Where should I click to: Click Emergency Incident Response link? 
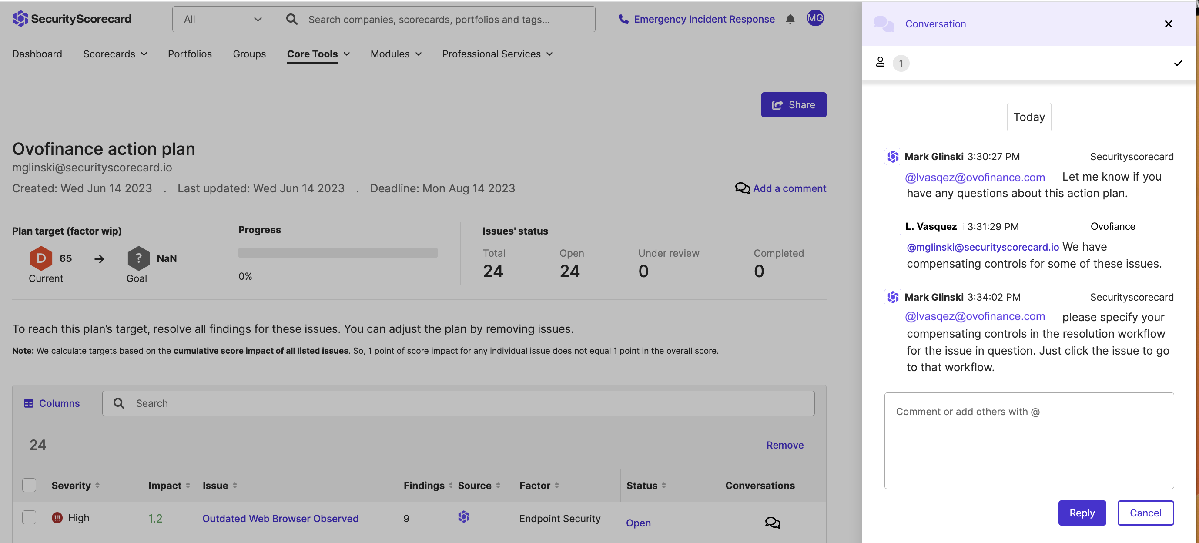coord(704,19)
